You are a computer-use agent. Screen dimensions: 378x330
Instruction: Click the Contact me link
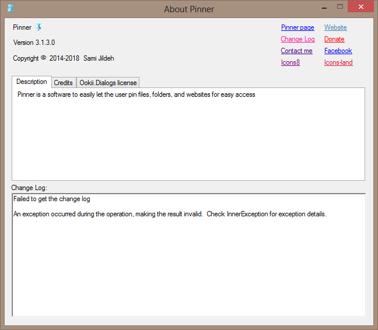click(x=296, y=51)
